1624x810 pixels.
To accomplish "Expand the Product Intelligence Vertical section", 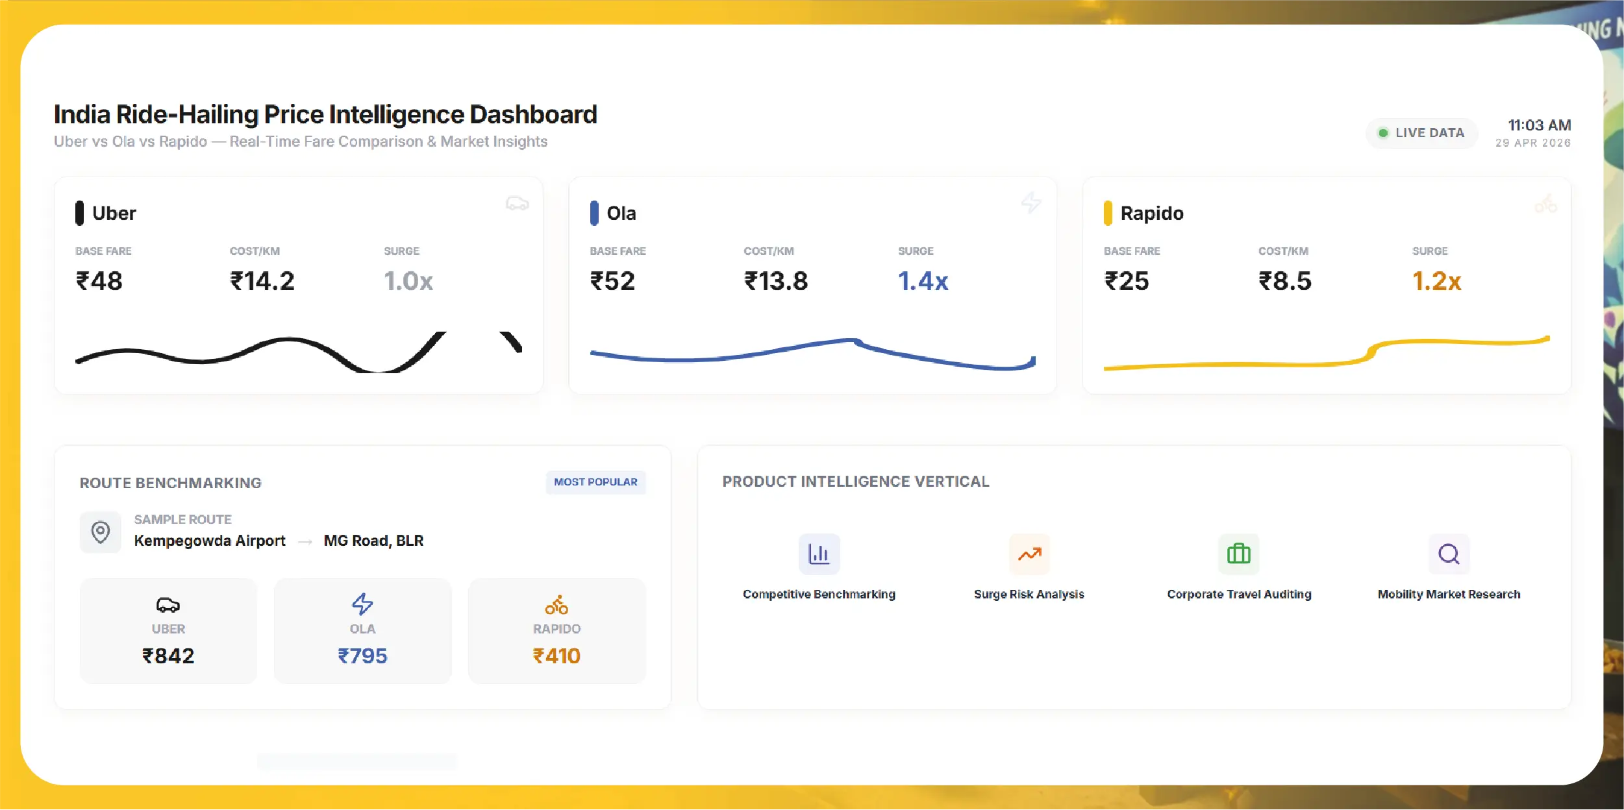I will (x=855, y=482).
